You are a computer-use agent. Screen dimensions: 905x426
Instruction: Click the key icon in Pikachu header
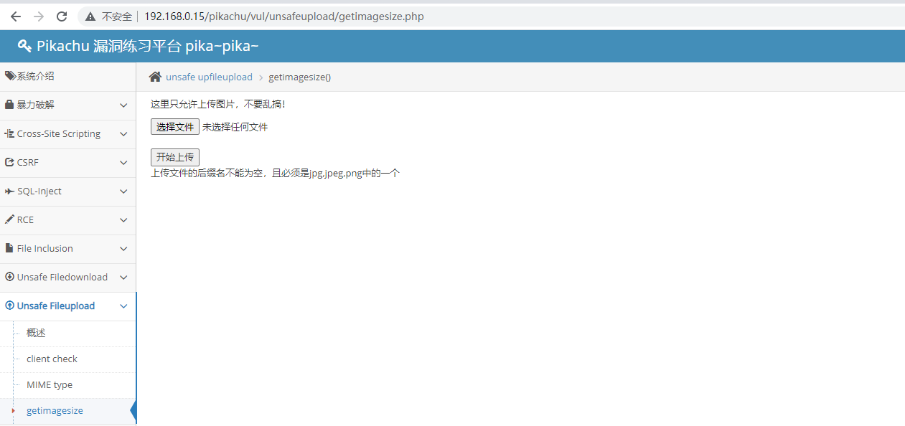[x=24, y=47]
